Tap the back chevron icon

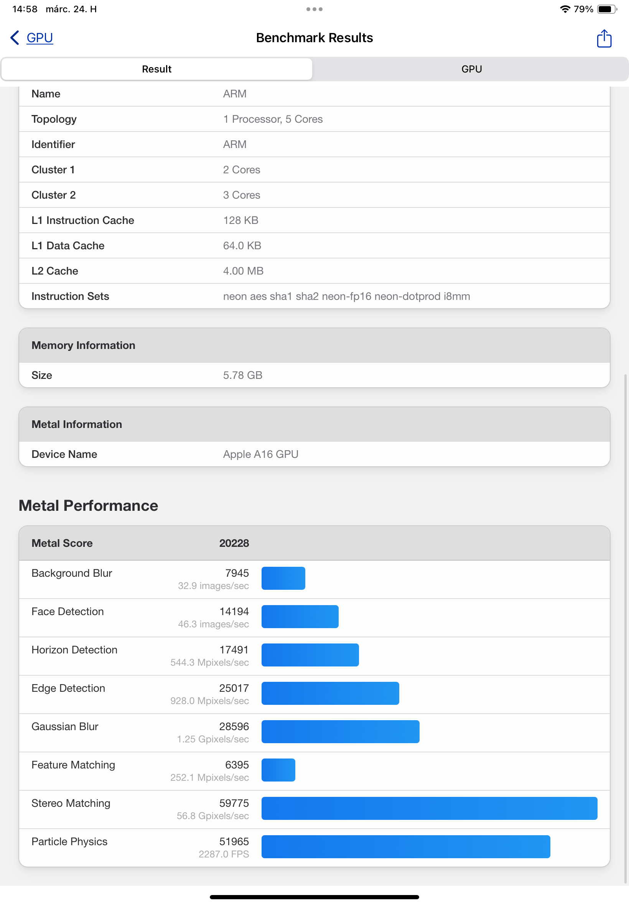coord(15,38)
